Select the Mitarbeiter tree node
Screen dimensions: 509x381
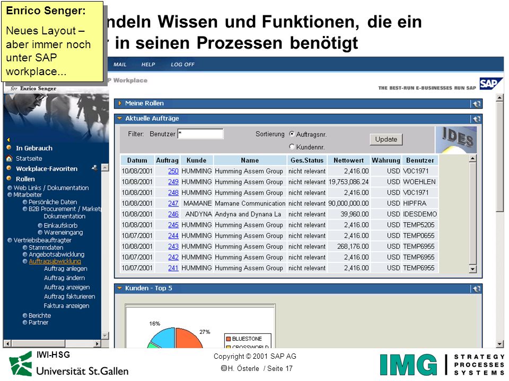pos(28,195)
